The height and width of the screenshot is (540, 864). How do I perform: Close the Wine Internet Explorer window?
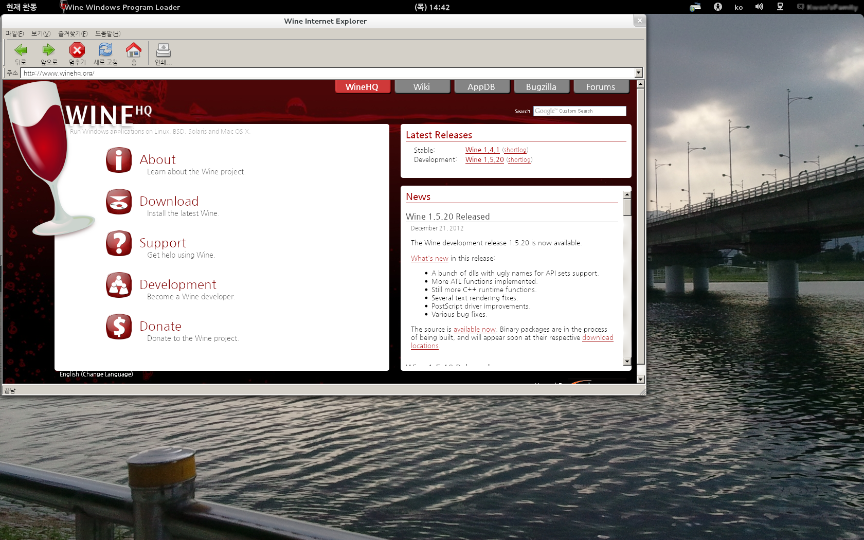(639, 21)
